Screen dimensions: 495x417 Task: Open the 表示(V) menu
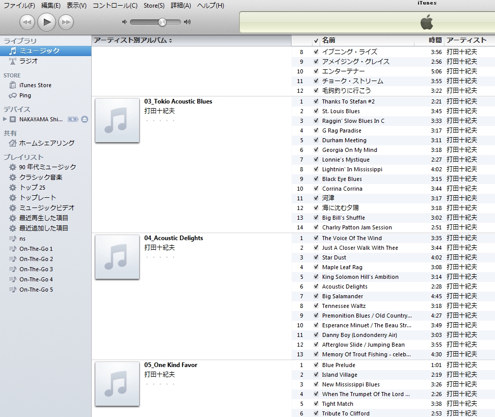(x=76, y=6)
